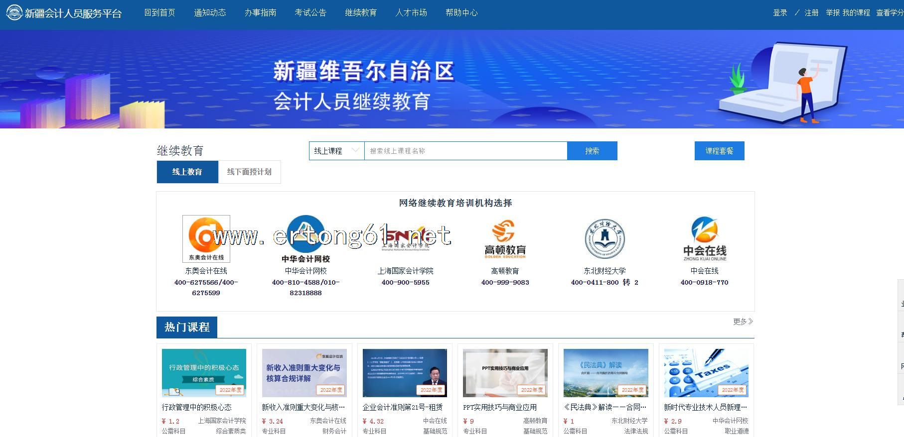
Task: Select the 中华会计网校 institution logo
Action: pyautogui.click(x=305, y=238)
